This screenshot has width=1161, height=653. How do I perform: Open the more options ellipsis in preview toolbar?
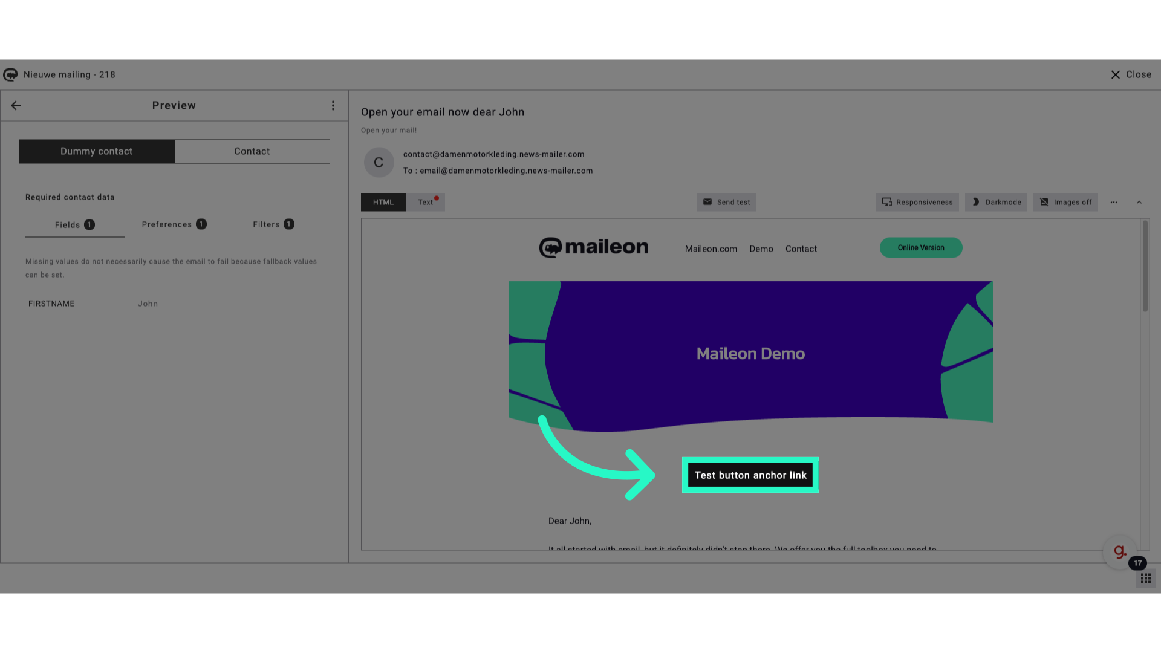pyautogui.click(x=1114, y=202)
